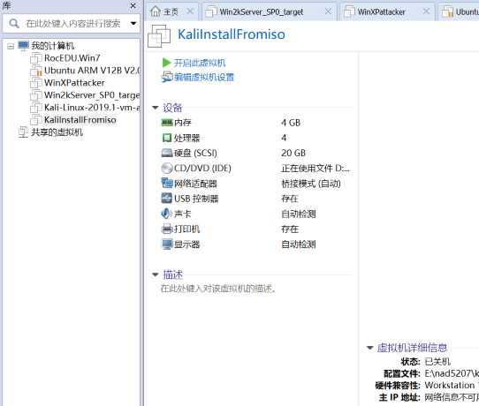This screenshot has height=406, width=479.
Task: Select WinXPattacker in the library tree
Action: coord(74,83)
